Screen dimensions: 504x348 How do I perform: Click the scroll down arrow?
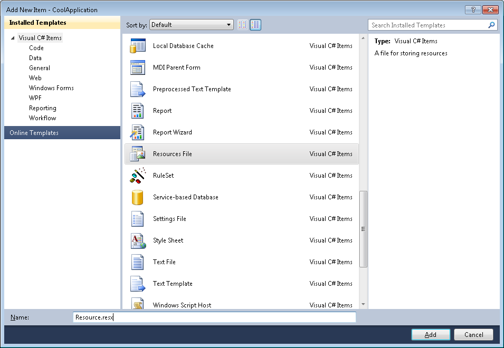click(x=363, y=304)
